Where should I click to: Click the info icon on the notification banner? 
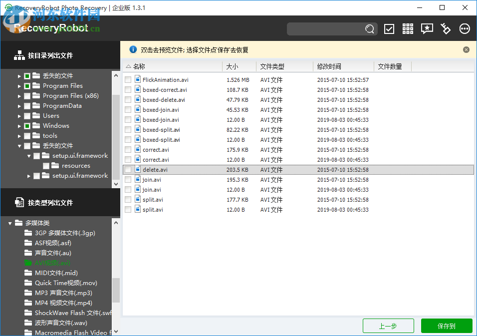(133, 49)
